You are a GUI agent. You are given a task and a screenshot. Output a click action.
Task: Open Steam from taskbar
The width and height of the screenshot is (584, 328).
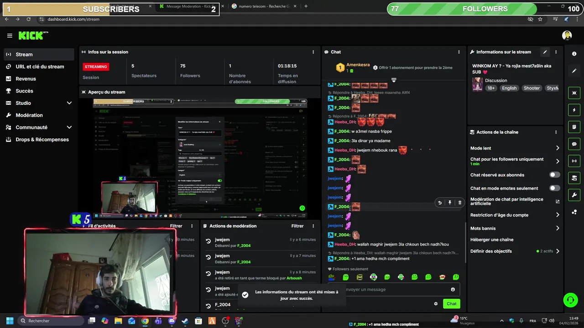185,321
